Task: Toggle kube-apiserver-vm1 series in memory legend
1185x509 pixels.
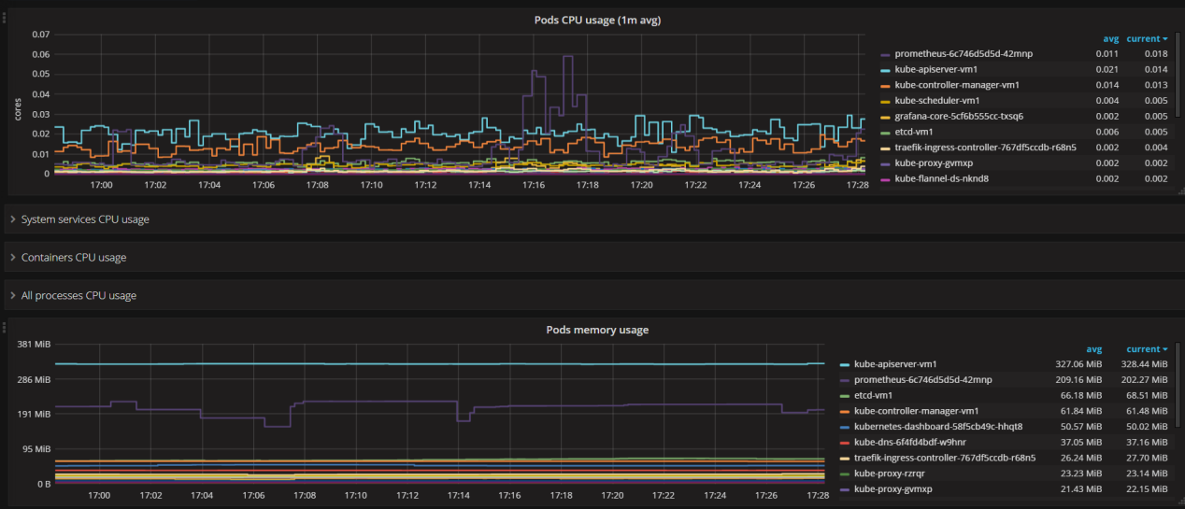Action: 896,364
